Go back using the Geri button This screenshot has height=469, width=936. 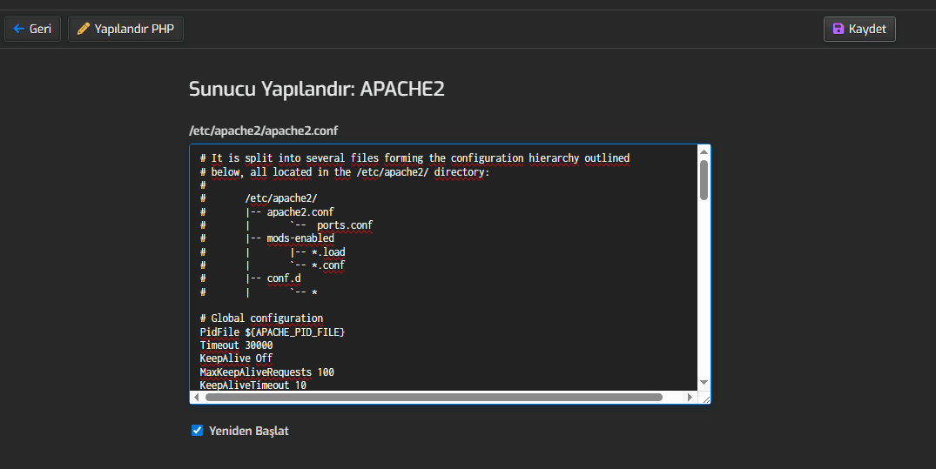point(32,29)
